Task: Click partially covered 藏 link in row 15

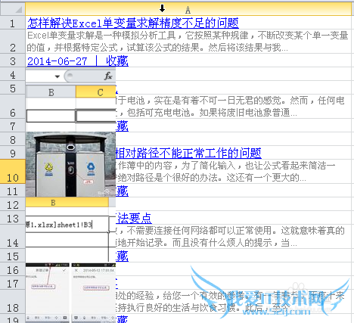Action: point(122,256)
